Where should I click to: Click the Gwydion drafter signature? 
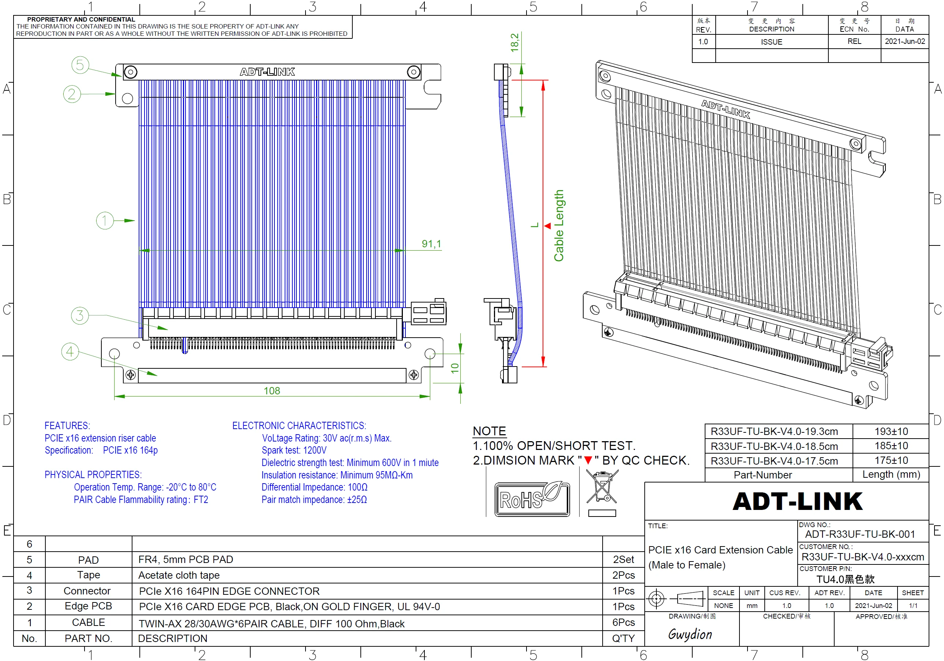(690, 634)
